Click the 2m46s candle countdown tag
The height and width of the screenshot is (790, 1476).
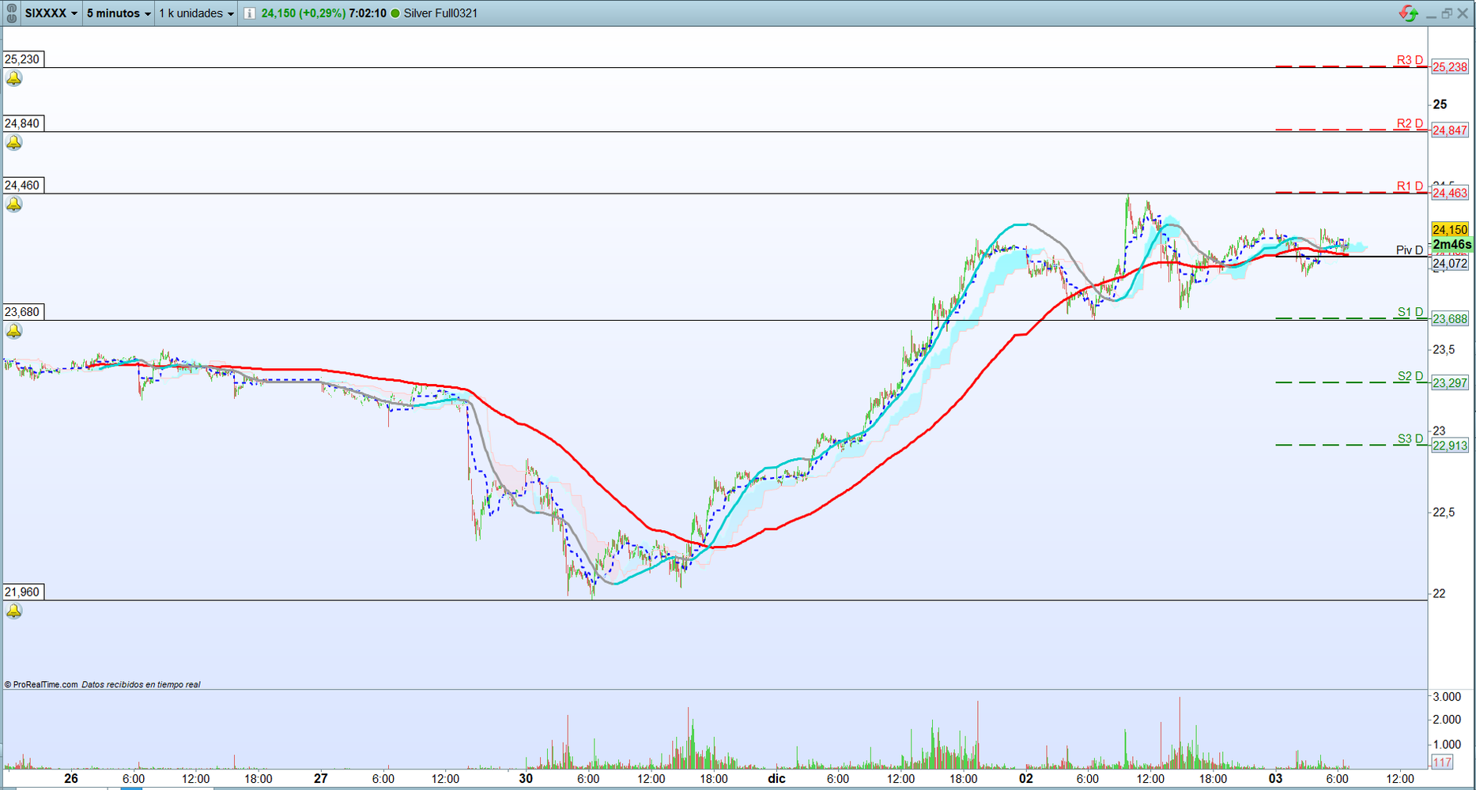point(1452,245)
